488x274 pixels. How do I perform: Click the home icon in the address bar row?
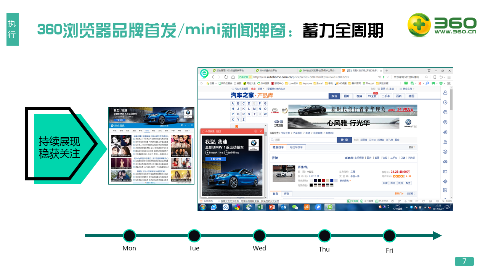[233, 77]
